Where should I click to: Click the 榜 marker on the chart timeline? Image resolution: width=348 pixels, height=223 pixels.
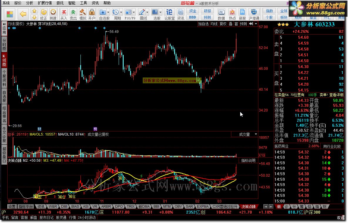95,129
